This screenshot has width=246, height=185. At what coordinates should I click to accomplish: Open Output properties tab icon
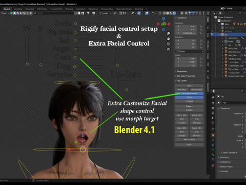pos(213,108)
